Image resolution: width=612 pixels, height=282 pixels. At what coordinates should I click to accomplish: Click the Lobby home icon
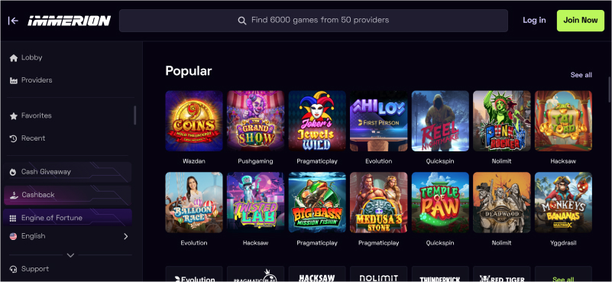coord(14,58)
